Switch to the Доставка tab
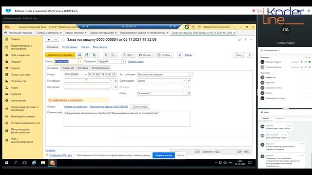The image size is (312, 175). (82, 68)
